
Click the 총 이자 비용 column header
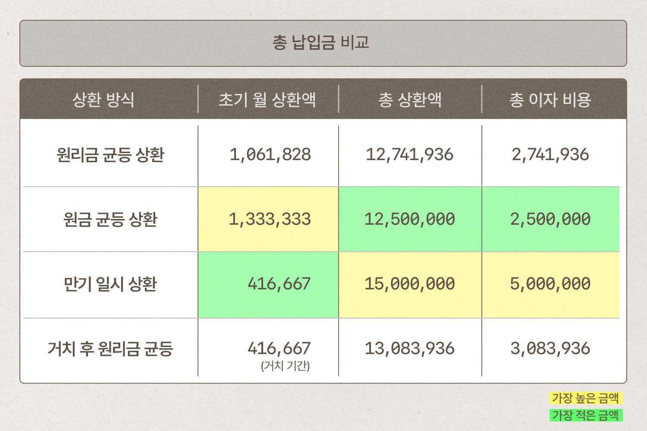coord(550,100)
